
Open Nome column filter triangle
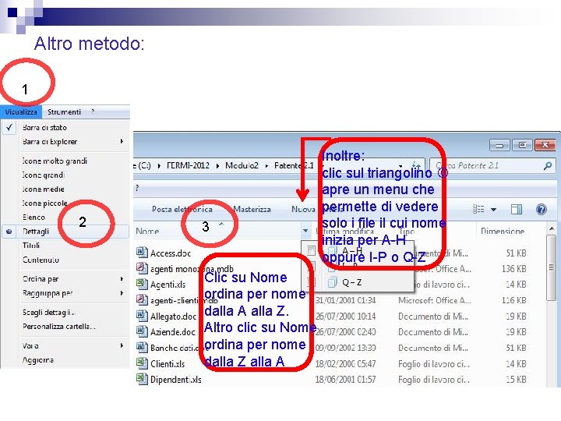click(305, 231)
